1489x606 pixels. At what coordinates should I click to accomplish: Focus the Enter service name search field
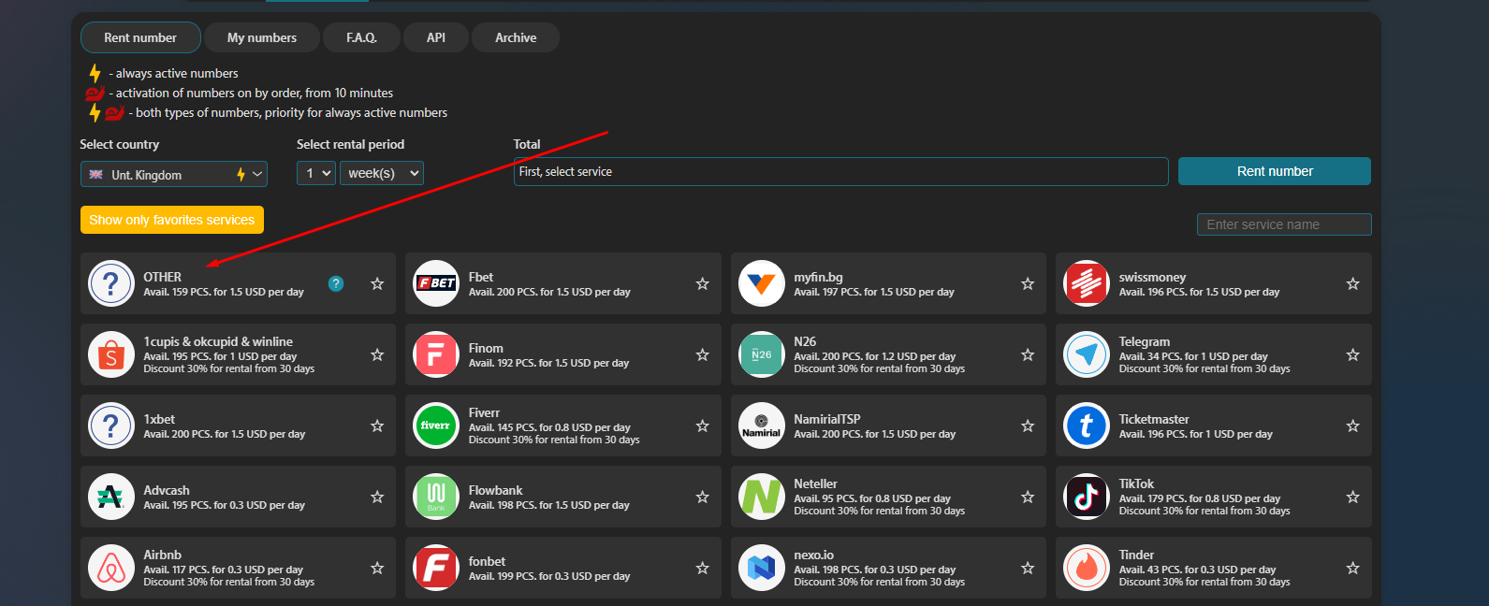click(x=1284, y=224)
